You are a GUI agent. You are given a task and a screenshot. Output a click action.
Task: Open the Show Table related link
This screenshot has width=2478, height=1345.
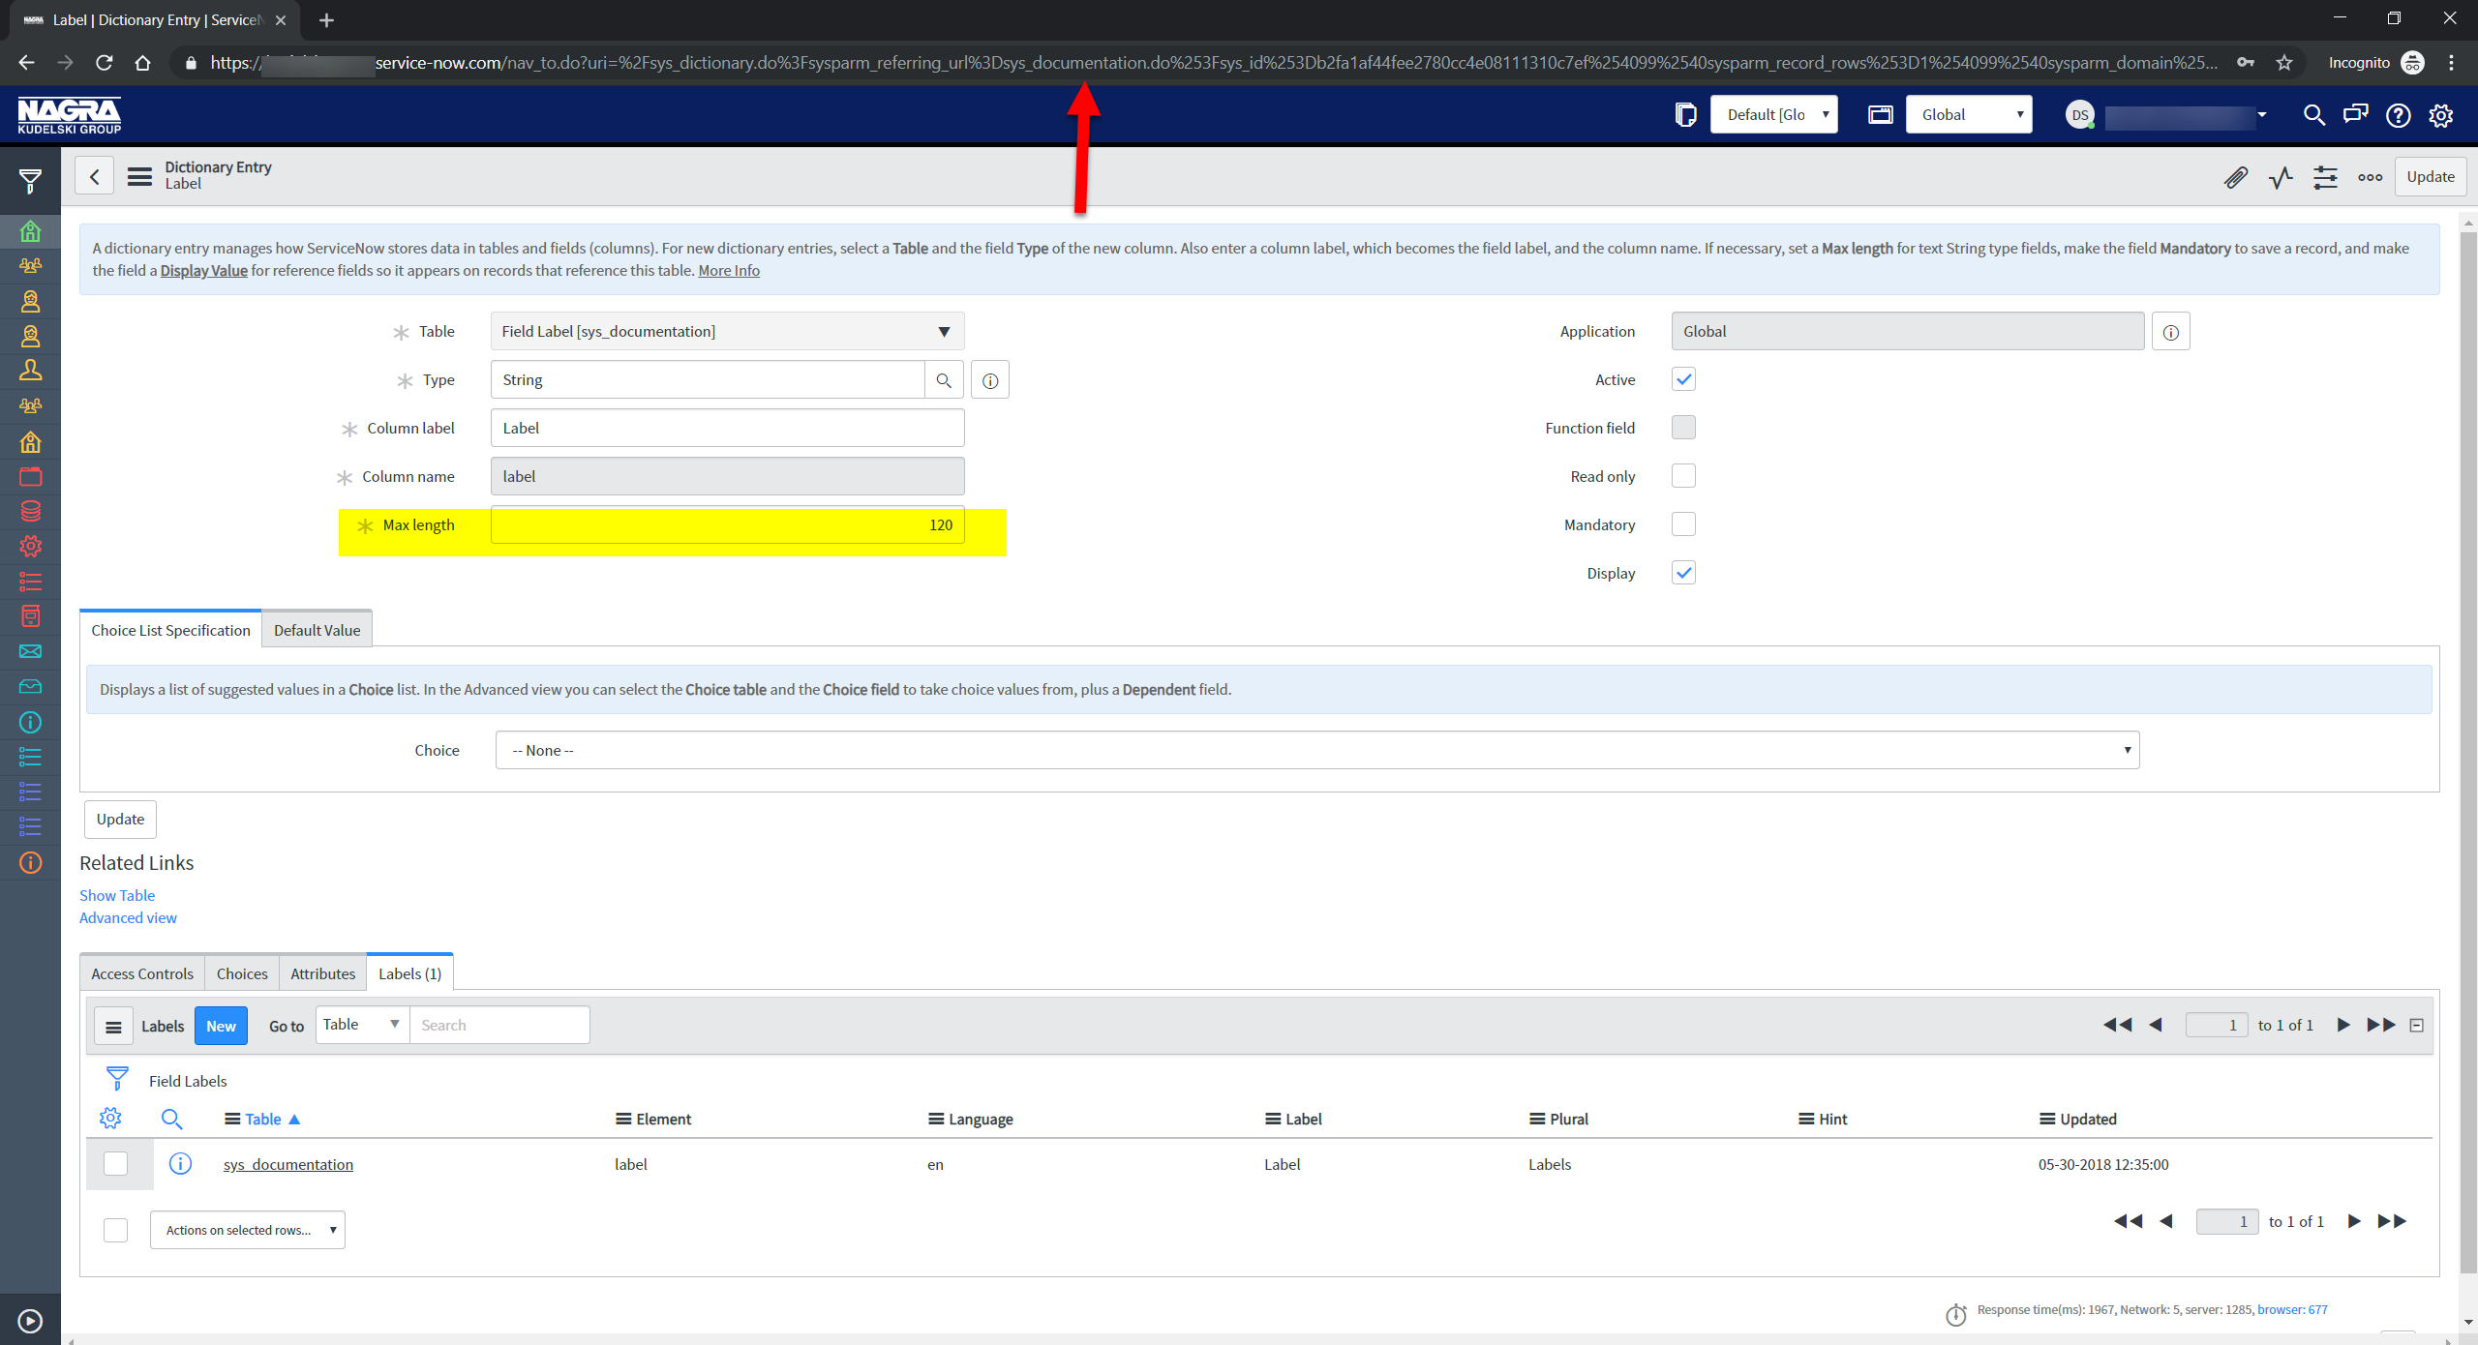[117, 895]
